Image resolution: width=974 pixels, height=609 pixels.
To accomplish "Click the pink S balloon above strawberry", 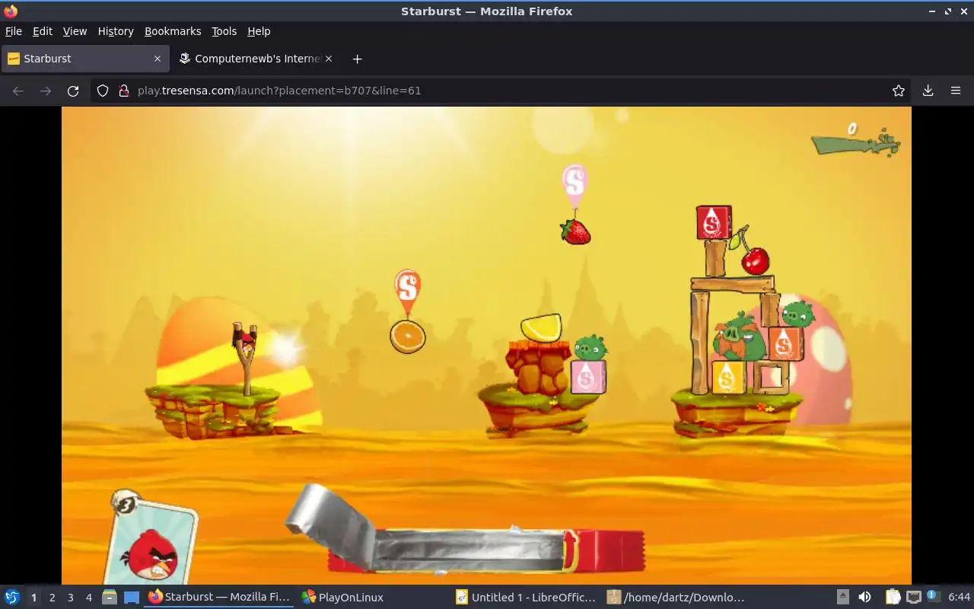I will coord(575,185).
